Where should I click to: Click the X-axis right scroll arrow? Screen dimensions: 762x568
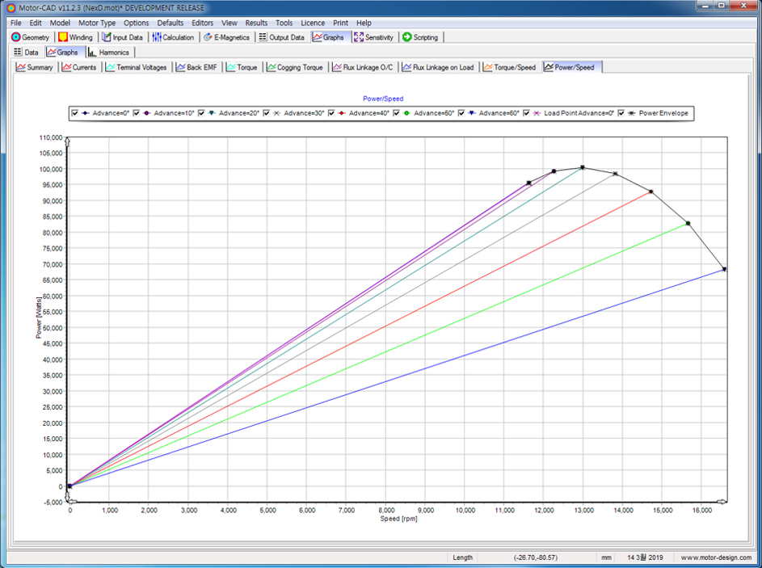click(x=722, y=502)
